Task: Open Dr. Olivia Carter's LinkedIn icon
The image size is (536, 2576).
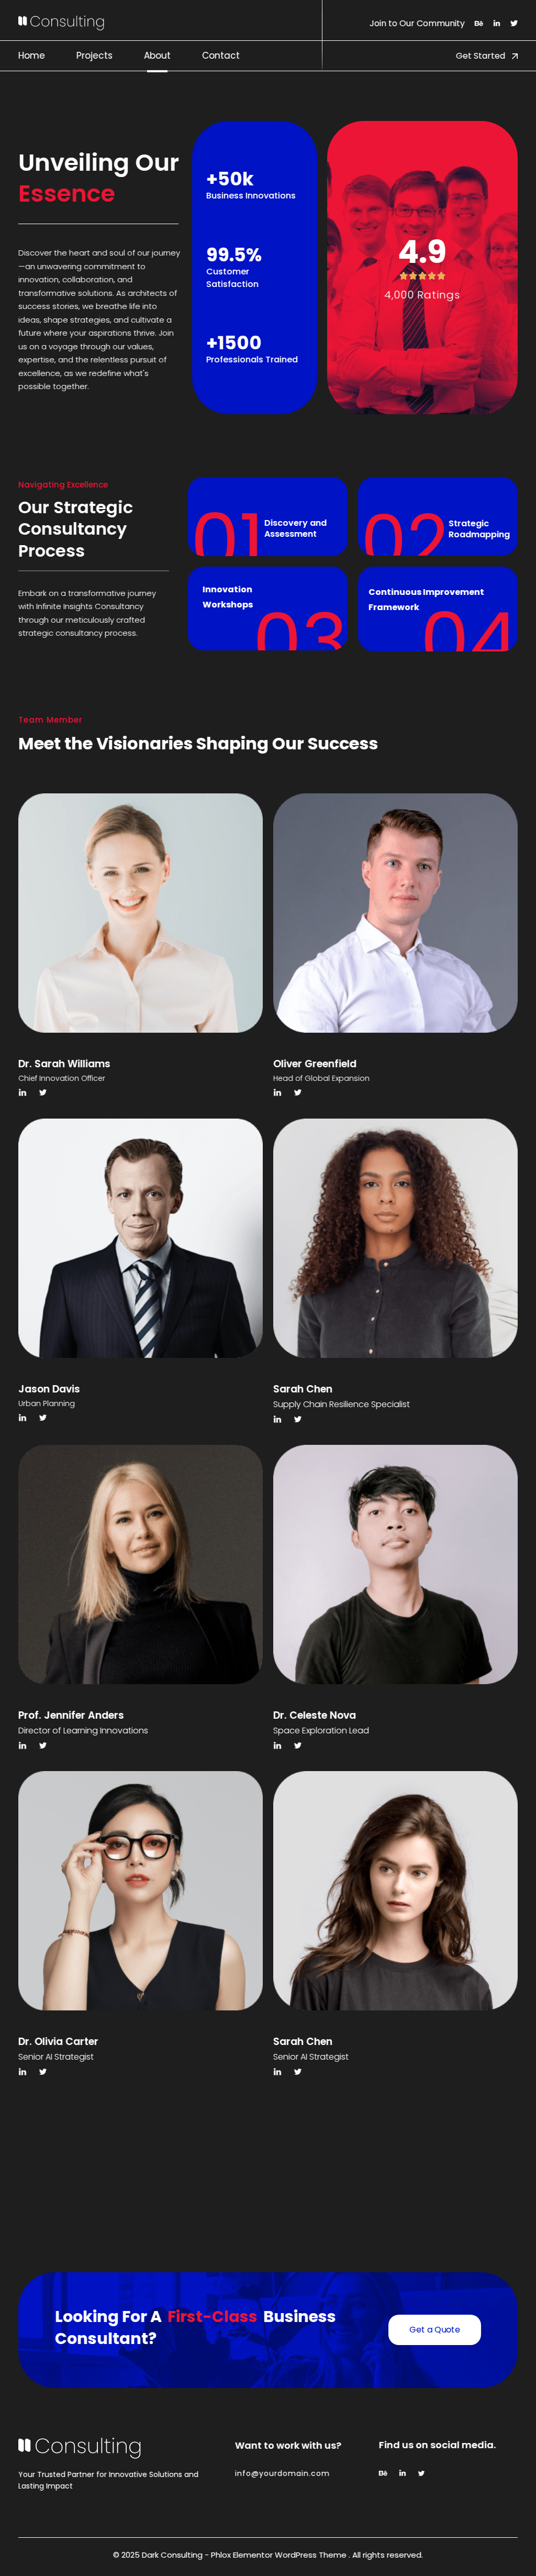Action: [22, 2071]
